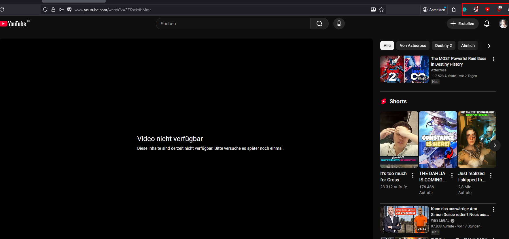The image size is (509, 239).
Task: Open tracking protection shield in address bar
Action: (45, 10)
